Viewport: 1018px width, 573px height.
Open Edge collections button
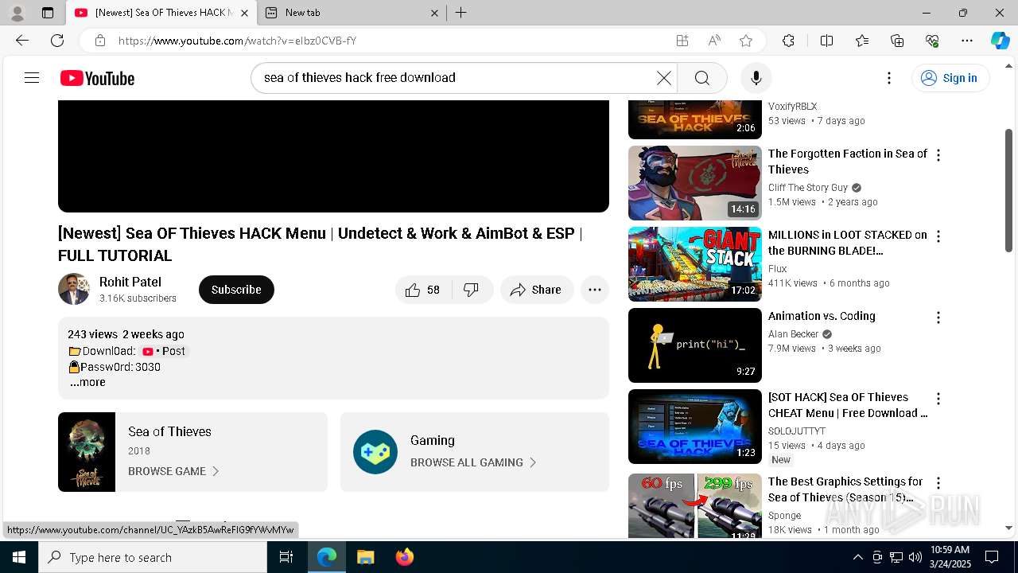[x=897, y=41]
